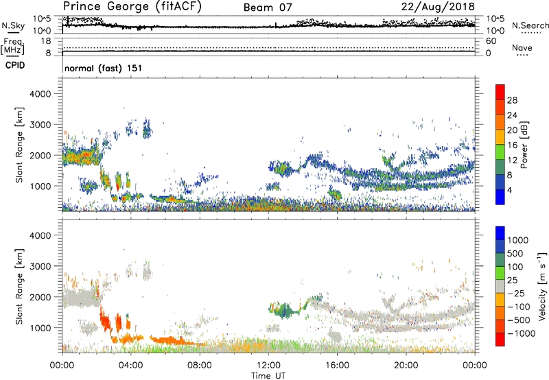This screenshot has height=380, width=549.
Task: Click the '16:00' time tick label
Action: coord(337,366)
